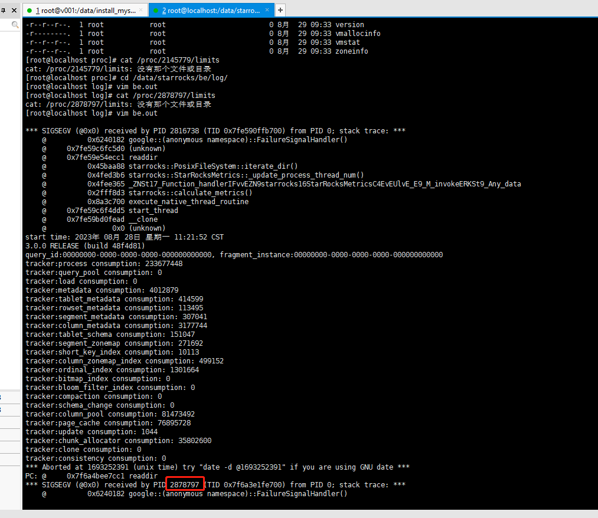This screenshot has width=598, height=518.
Task: Click 'tracker:ordinal_index consumption: 1301664' line
Action: (112, 370)
